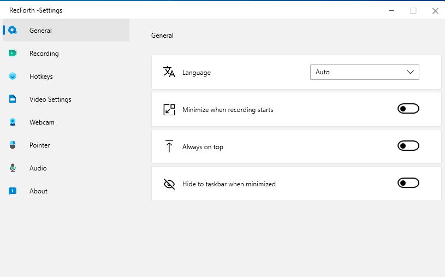The height and width of the screenshot is (277, 445).
Task: Click the Hotkeys keyboard icon
Action: tap(13, 76)
